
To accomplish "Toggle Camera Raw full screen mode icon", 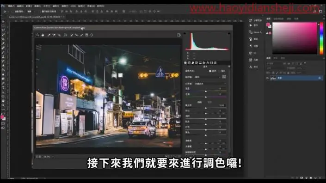I will click(x=179, y=35).
